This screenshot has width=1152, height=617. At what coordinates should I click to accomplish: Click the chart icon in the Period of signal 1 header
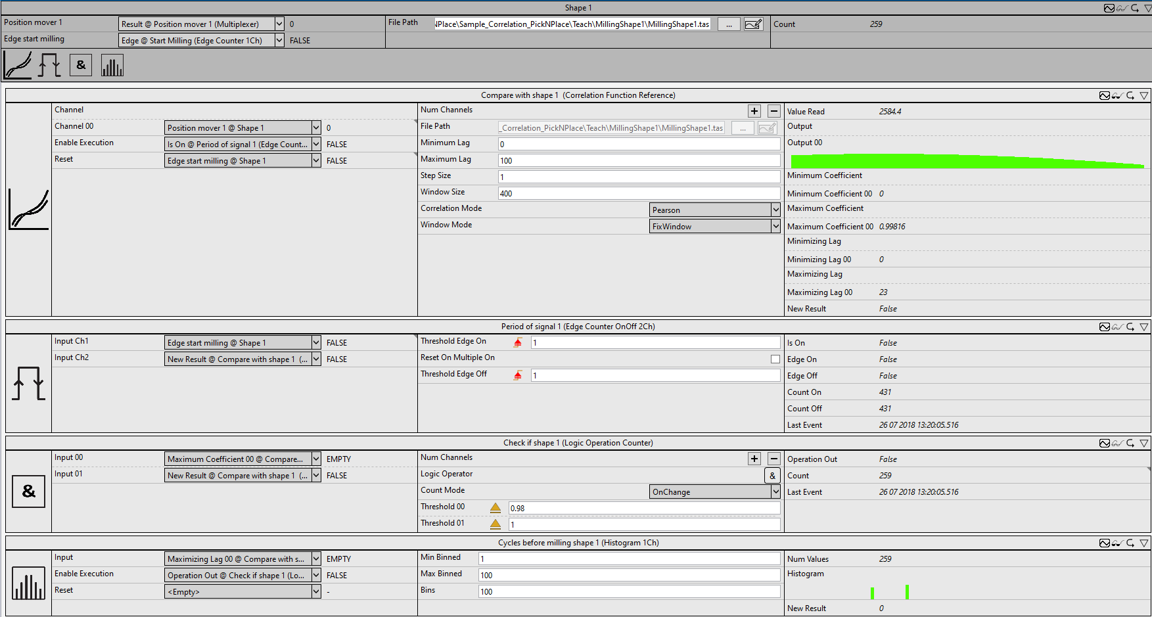[1105, 327]
